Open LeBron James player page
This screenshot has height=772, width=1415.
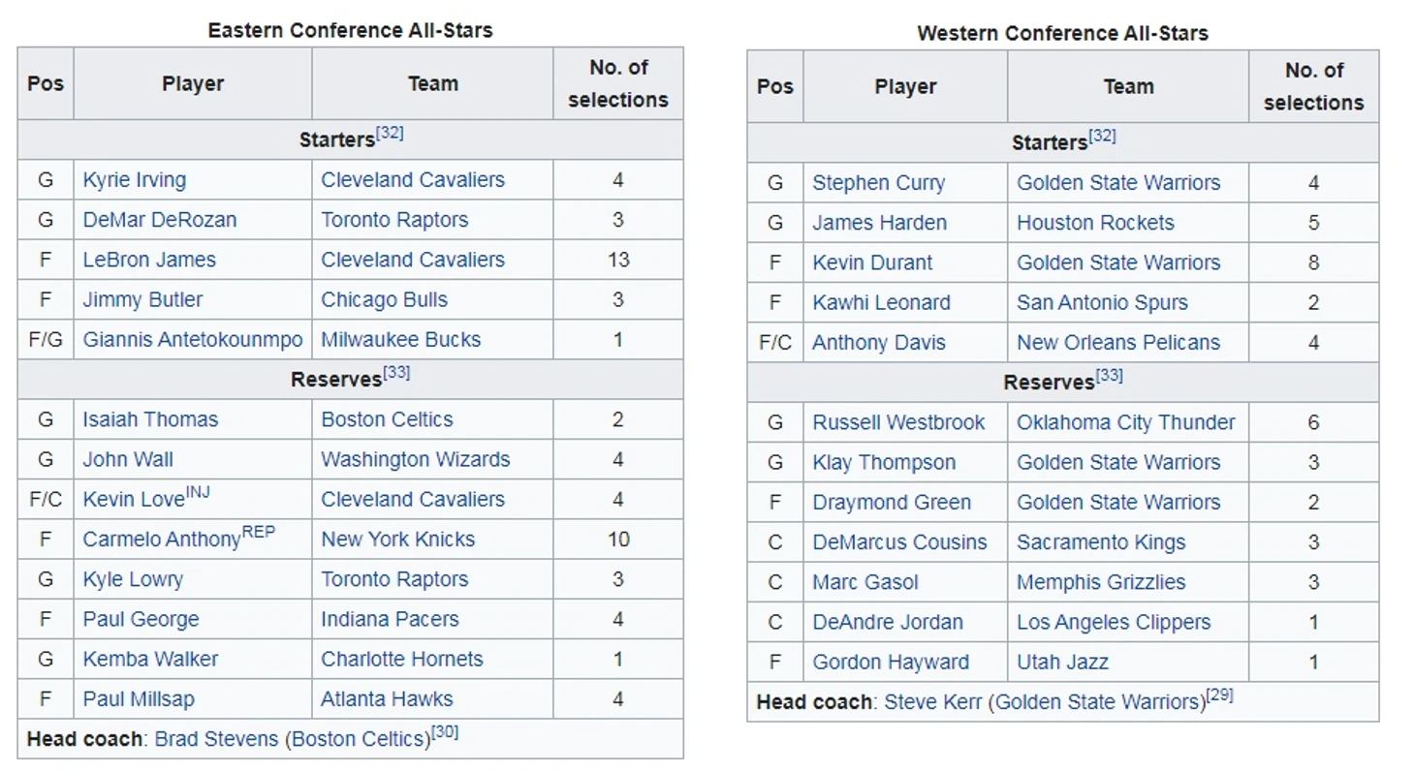click(149, 260)
